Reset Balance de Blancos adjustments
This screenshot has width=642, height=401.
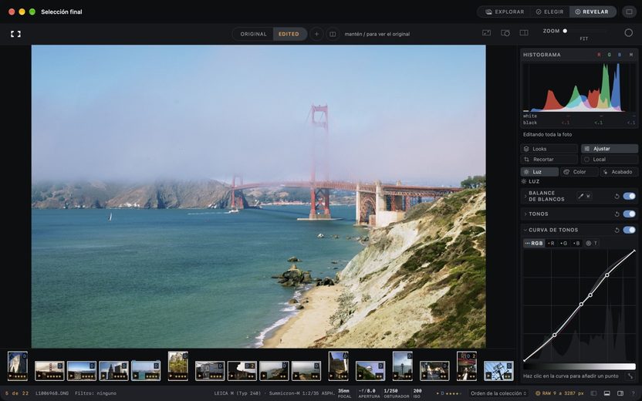pos(617,197)
